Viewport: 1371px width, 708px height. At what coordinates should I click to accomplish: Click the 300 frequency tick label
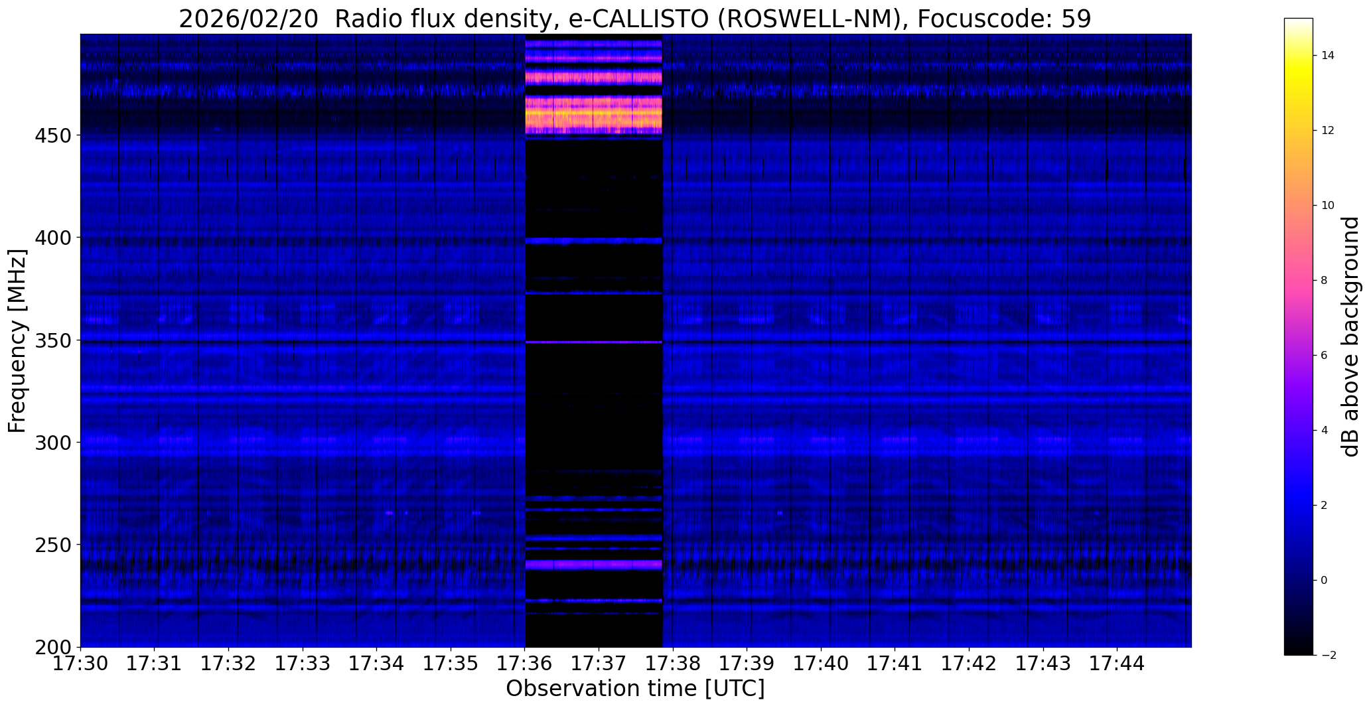tap(52, 443)
